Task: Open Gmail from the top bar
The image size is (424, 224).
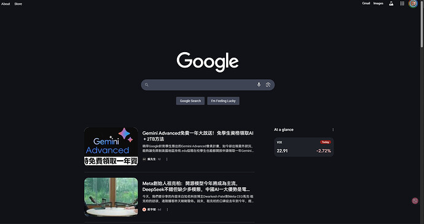Action: (366, 3)
